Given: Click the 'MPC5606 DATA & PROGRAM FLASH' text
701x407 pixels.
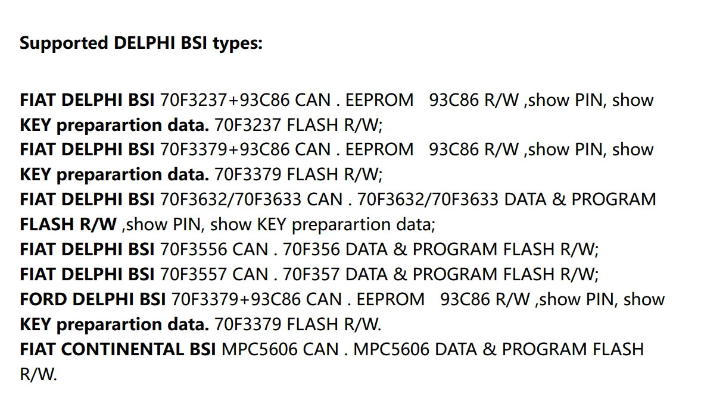Looking at the screenshot, I should click(499, 349).
